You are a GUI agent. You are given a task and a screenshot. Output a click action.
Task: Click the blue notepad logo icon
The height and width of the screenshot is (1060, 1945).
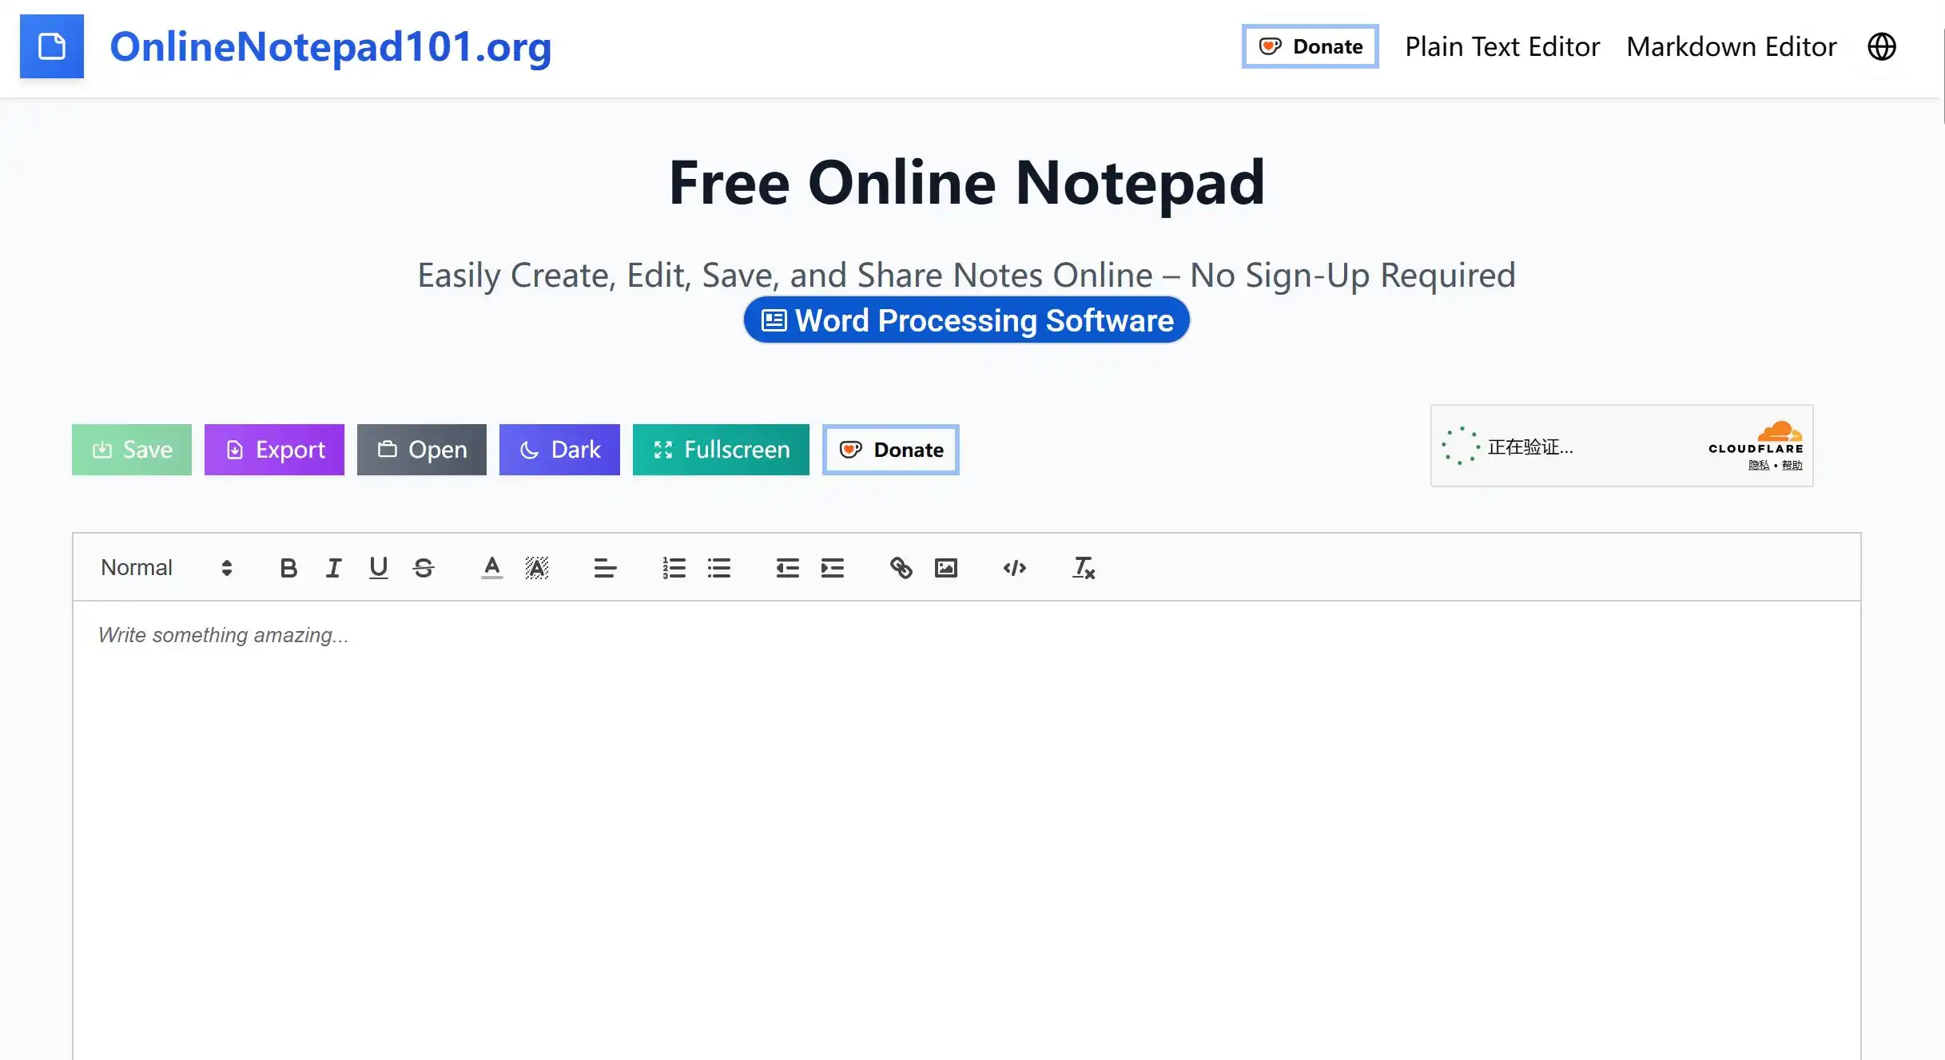52,46
